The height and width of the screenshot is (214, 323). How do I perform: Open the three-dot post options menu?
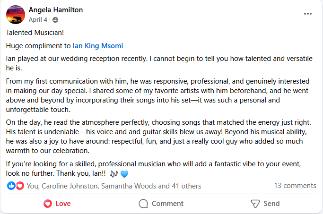point(307,14)
